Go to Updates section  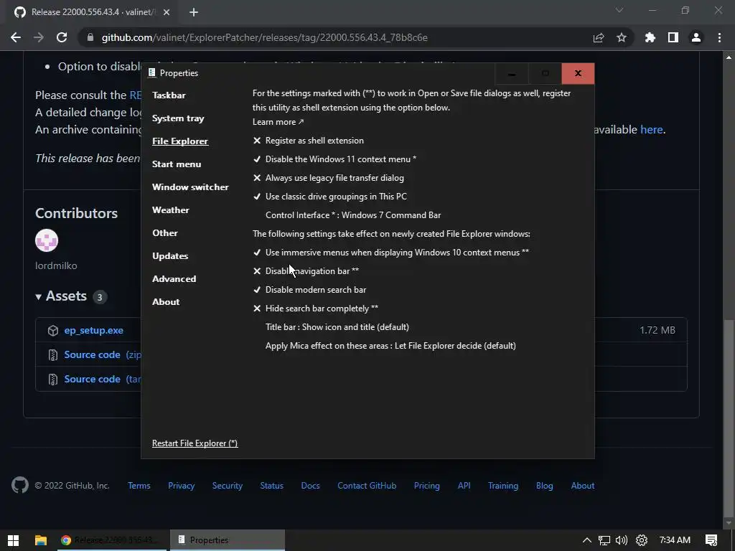pos(170,256)
